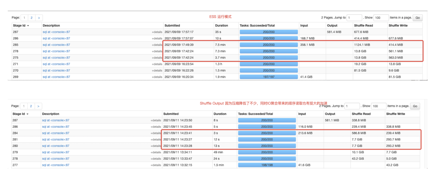Image resolution: width=437 pixels, height=182 pixels.
Task: Expand +details for stage 287 submitted 2021/09/11
Action: 156,121
